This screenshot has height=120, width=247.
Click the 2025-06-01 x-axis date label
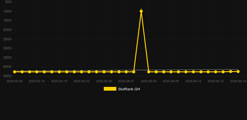tap(126, 81)
